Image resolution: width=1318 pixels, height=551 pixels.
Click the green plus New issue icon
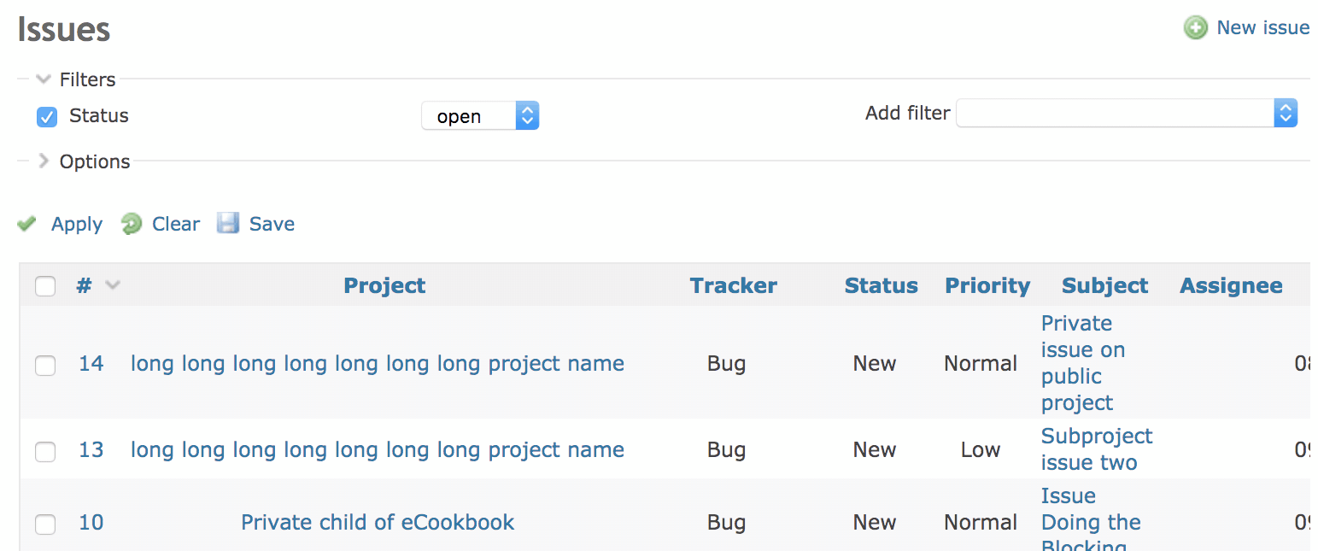(1195, 28)
